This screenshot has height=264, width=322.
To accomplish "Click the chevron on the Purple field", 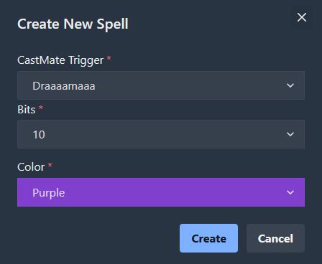I will (x=290, y=192).
